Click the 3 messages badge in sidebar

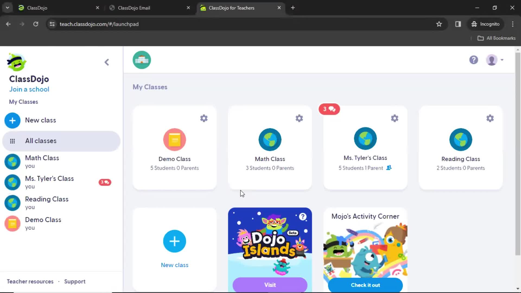click(105, 182)
